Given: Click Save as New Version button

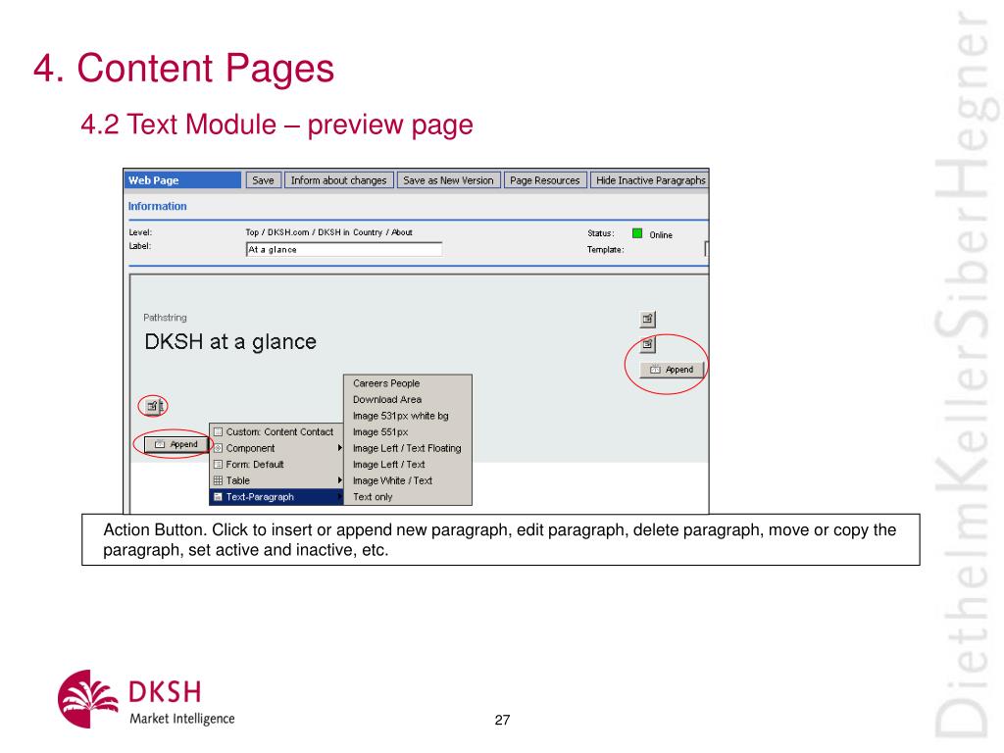Looking at the screenshot, I should point(448,180).
